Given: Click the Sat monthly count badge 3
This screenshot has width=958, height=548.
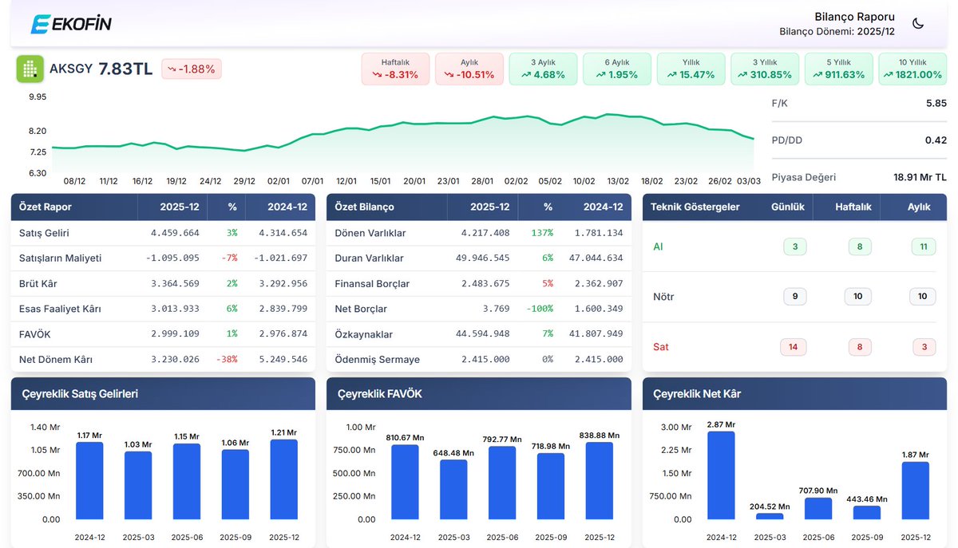Looking at the screenshot, I should pos(924,347).
